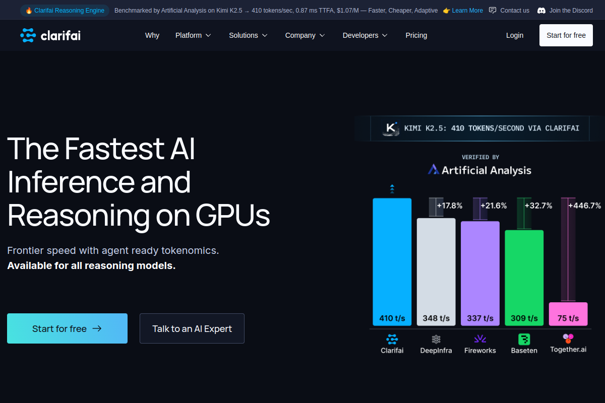Select the Clarifai icon below the chart
The width and height of the screenshot is (605, 403).
(392, 340)
